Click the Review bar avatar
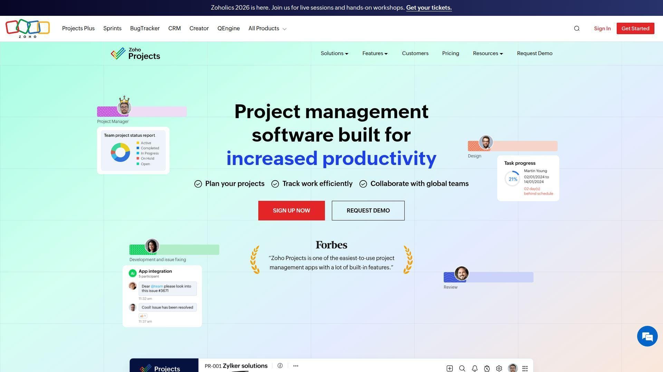Screen dimensions: 663x372 click(461, 273)
